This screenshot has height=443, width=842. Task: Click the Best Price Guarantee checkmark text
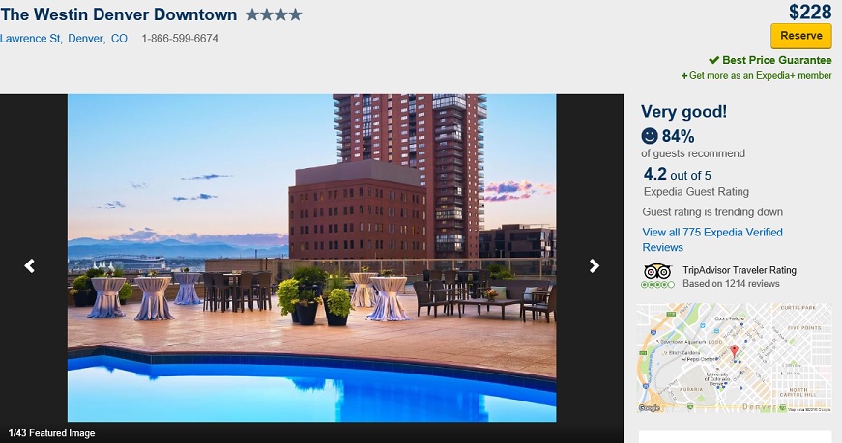point(770,60)
